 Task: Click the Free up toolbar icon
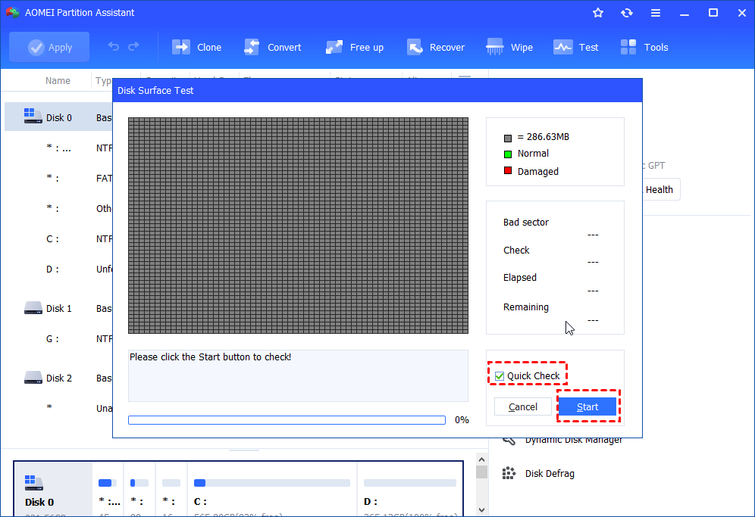355,47
